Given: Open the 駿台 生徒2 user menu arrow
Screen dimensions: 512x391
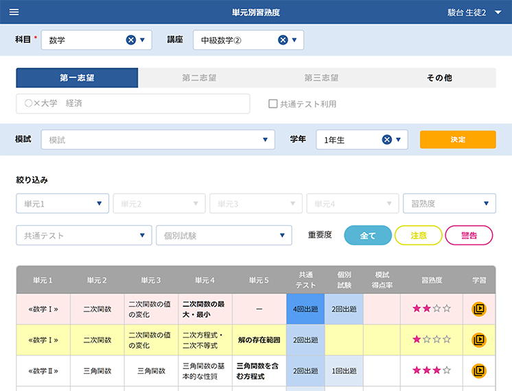Looking at the screenshot, I should tap(498, 12).
